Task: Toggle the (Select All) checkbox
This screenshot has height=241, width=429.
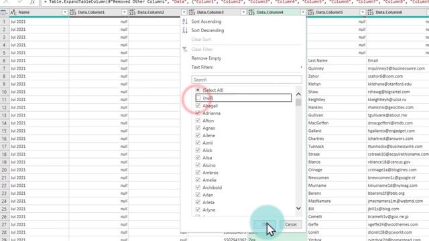Action: pyautogui.click(x=198, y=90)
